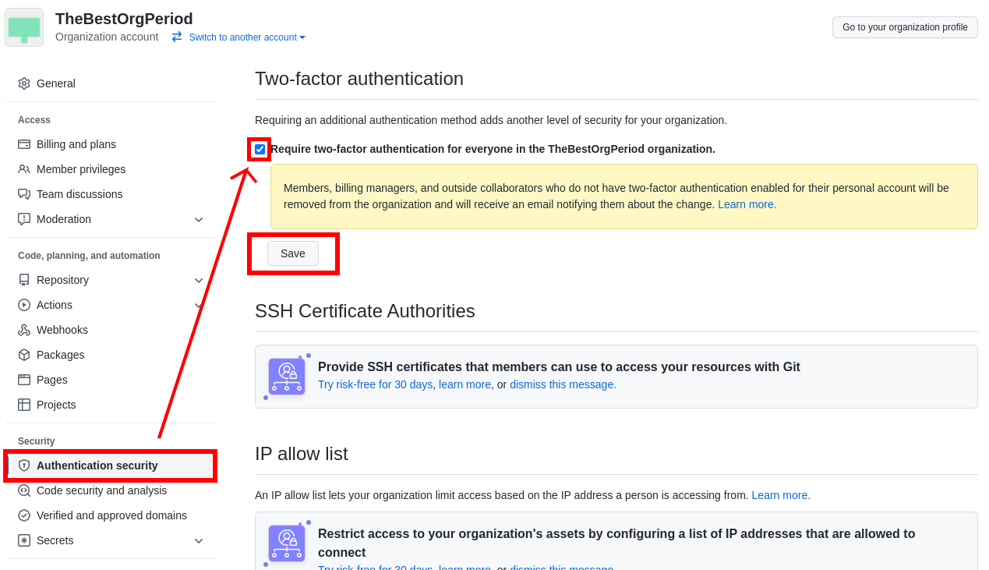989x570 pixels.
Task: Click the Code security and analysis icon
Action: coord(24,490)
